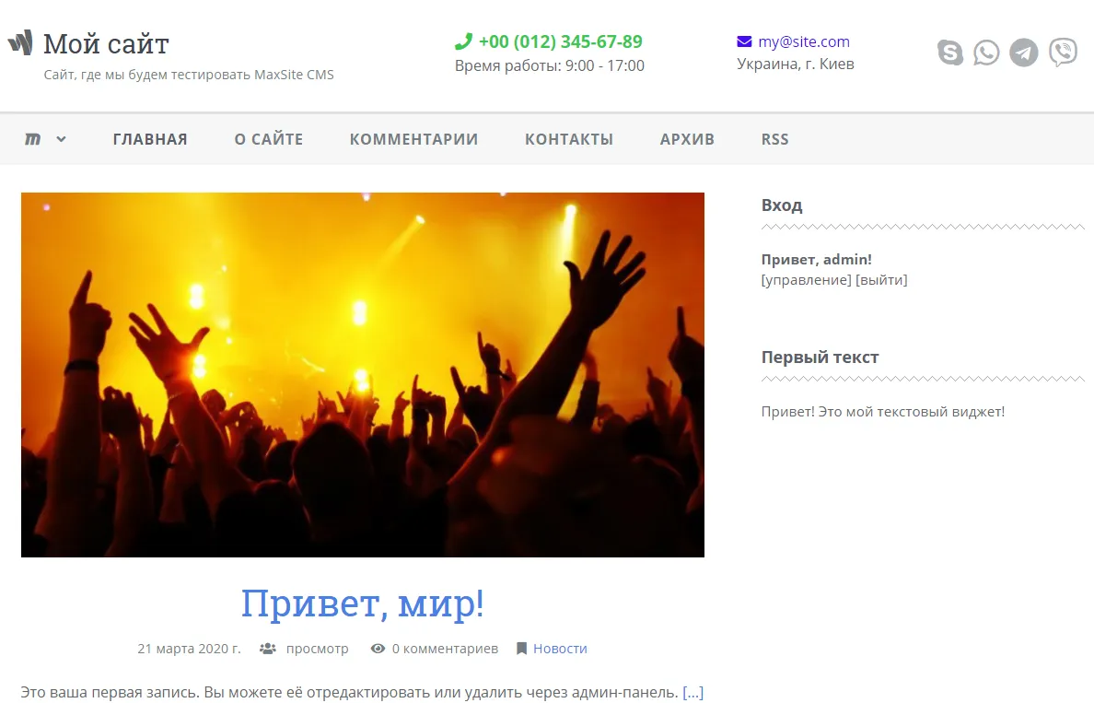Click the Viber icon at top right
This screenshot has height=703, width=1094.
tap(1063, 52)
